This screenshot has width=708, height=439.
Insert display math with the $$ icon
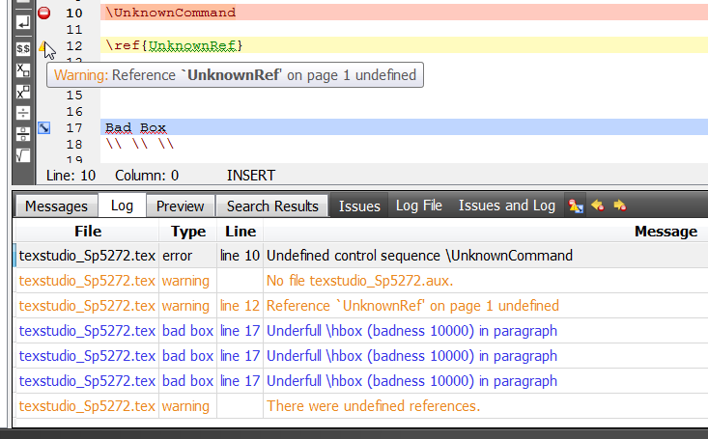pyautogui.click(x=23, y=48)
